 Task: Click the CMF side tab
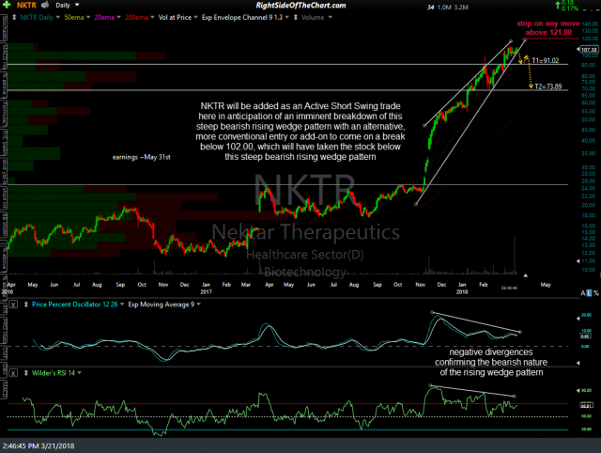4,351
